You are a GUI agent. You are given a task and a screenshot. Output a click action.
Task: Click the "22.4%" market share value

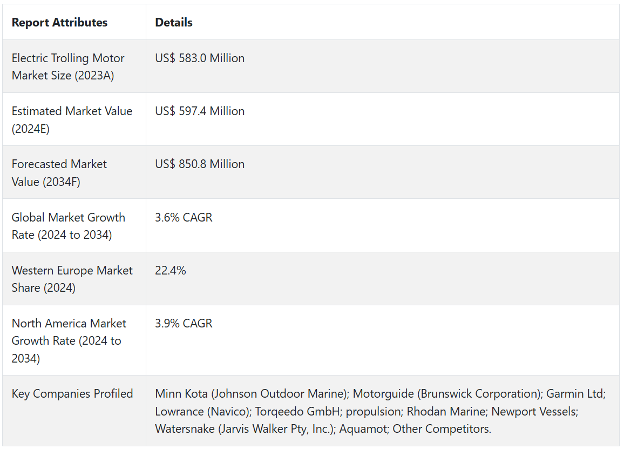point(171,271)
